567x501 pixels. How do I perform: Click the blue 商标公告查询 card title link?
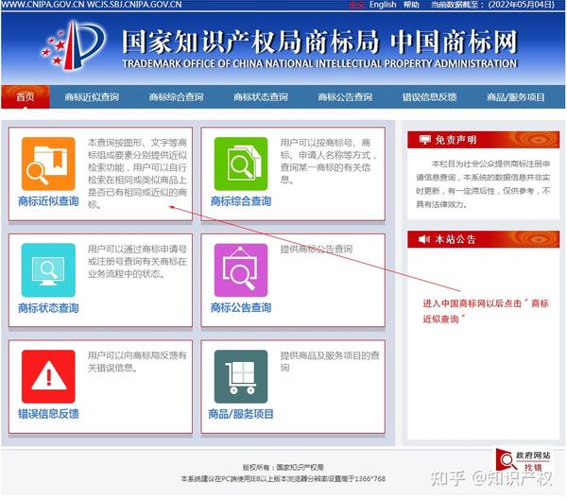(241, 308)
